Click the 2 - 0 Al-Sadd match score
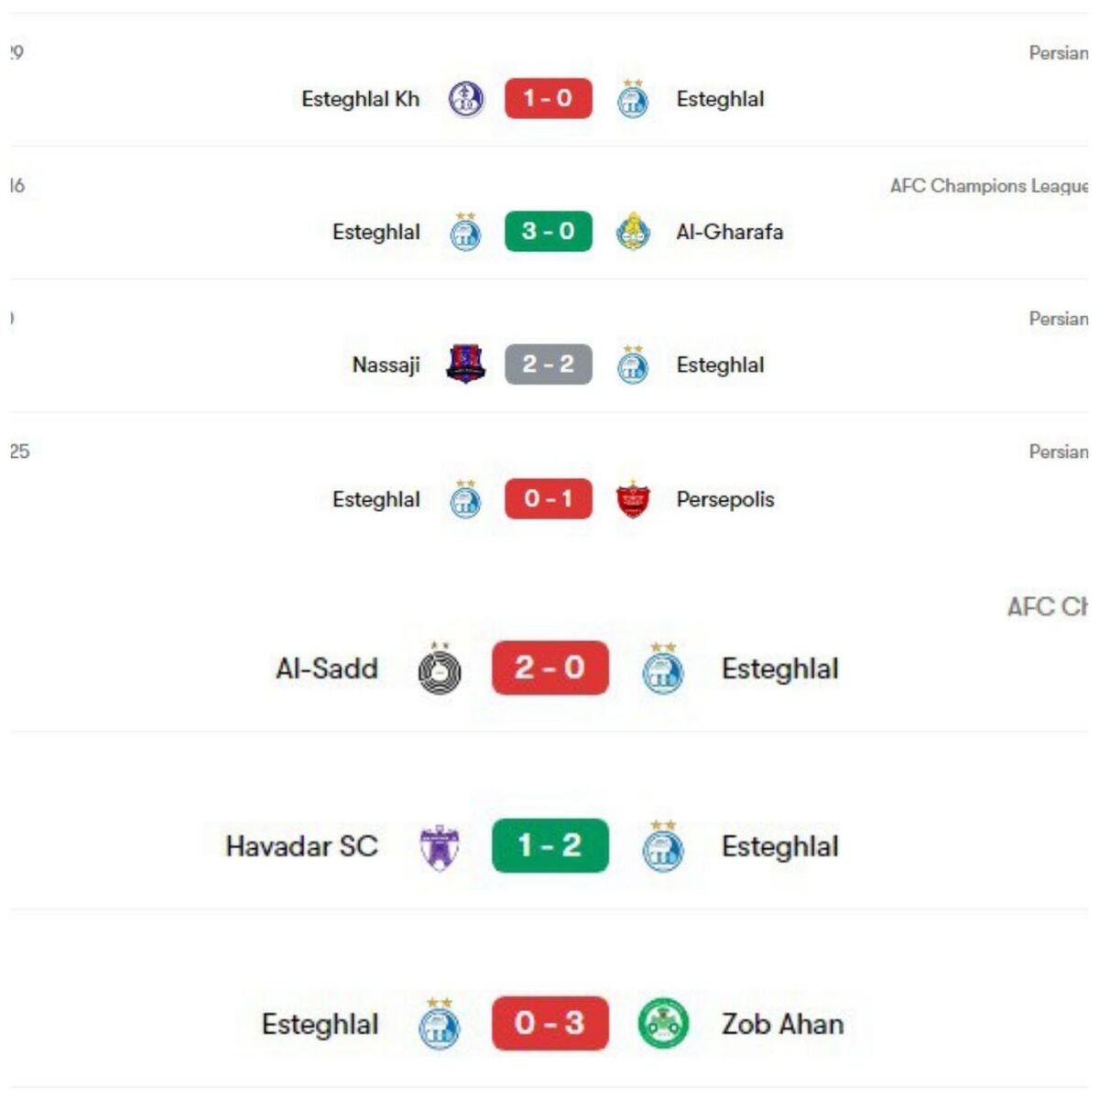This screenshot has width=1099, height=1099. [x=549, y=669]
